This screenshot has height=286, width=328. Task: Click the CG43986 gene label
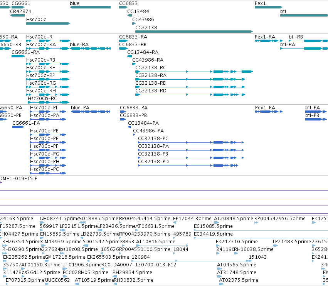143,20
